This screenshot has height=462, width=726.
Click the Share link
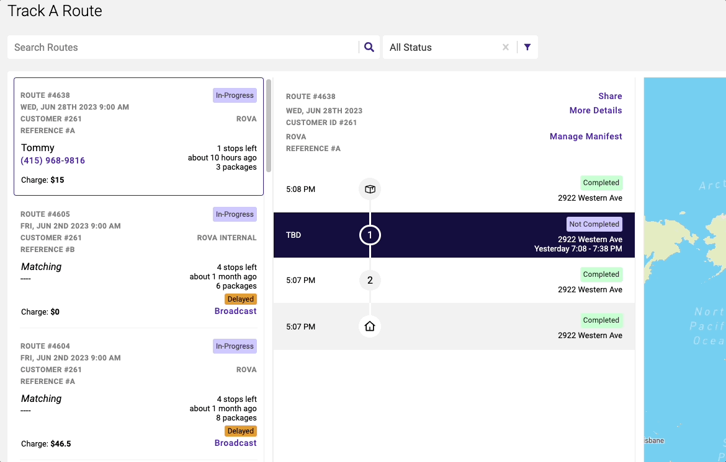pyautogui.click(x=610, y=96)
